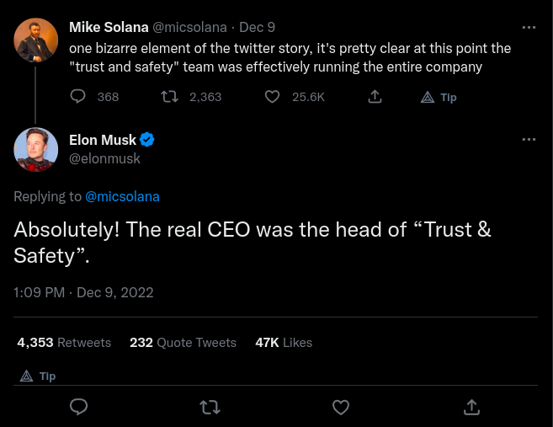The image size is (553, 427).
Task: Like Mike Solana's tweet
Action: [x=272, y=97]
